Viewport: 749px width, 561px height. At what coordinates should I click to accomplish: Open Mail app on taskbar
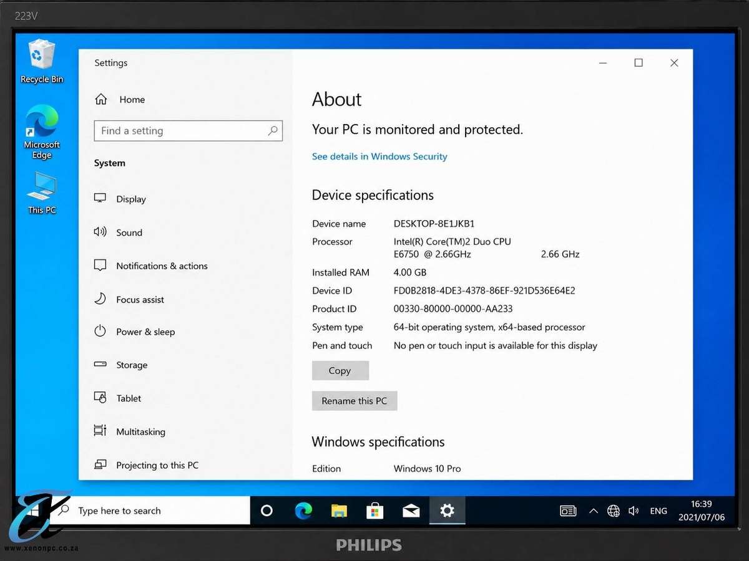pyautogui.click(x=411, y=511)
